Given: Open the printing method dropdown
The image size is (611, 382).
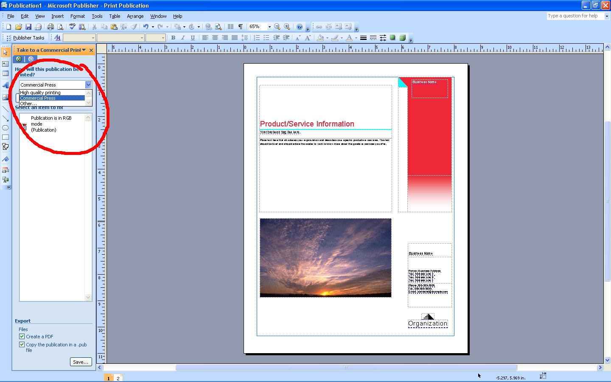Looking at the screenshot, I should tap(88, 84).
